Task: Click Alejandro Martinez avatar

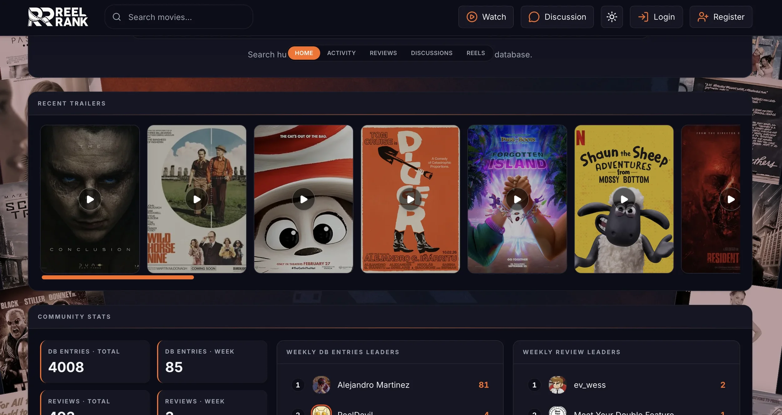Action: point(321,385)
